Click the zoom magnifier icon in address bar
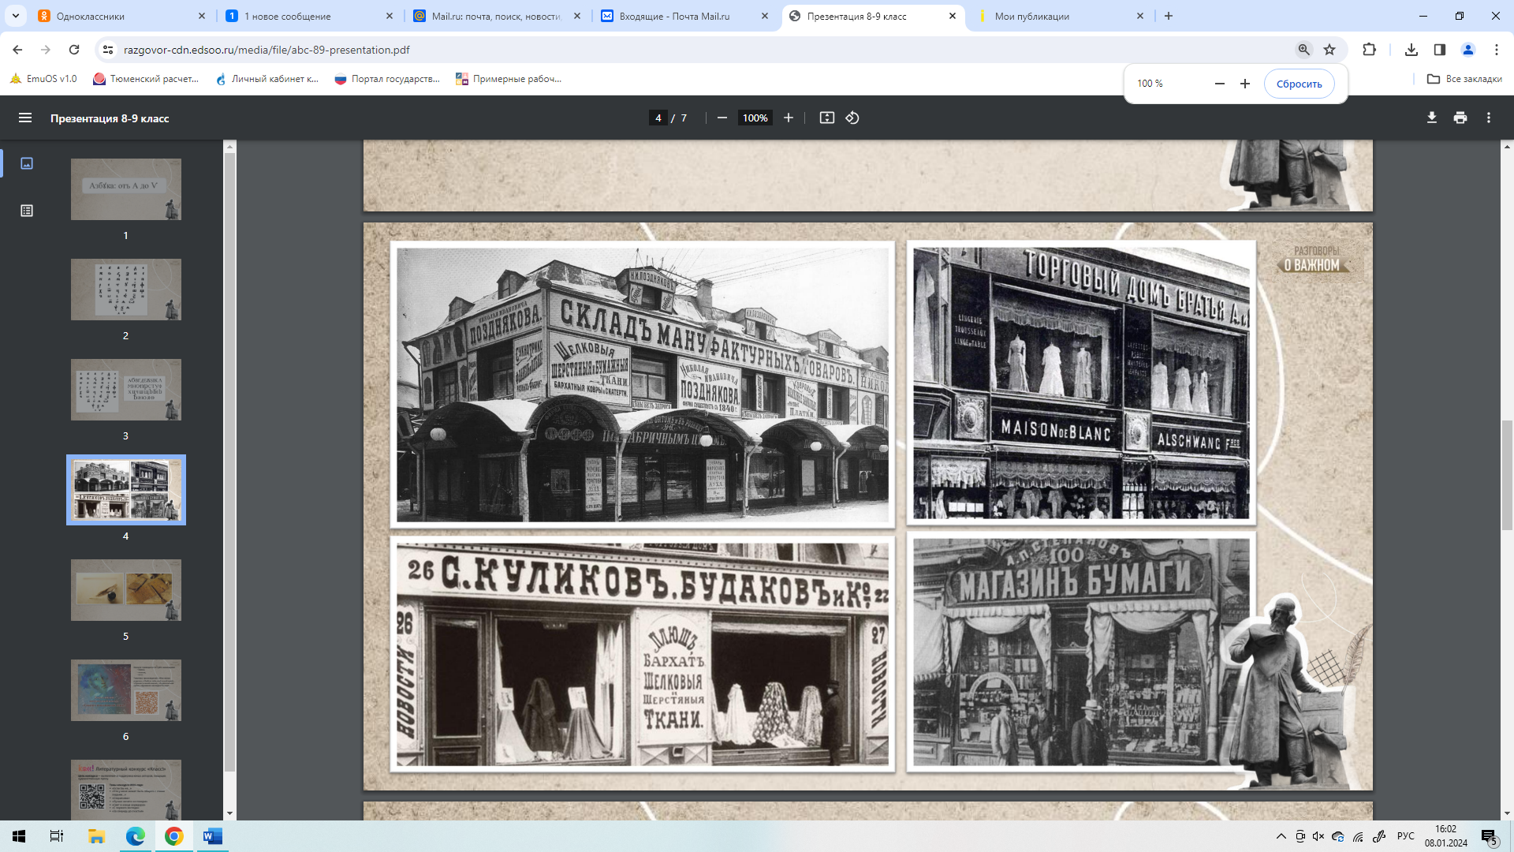 click(x=1303, y=50)
